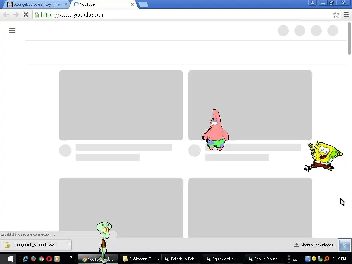Click the 9:19 PM taskbar clock
Viewport: 352px width, 264px height.
pyautogui.click(x=339, y=259)
